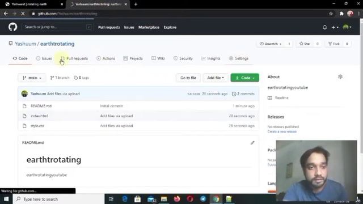The image size is (363, 204).
Task: Open the earthtrotating repository link
Action: coord(57,44)
